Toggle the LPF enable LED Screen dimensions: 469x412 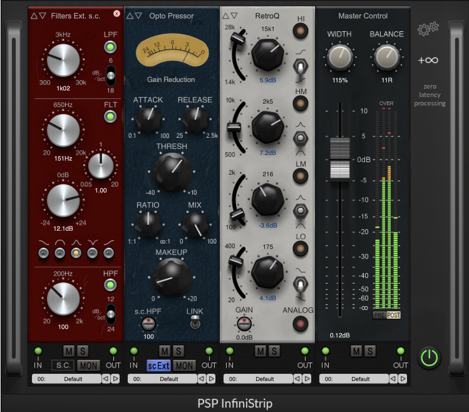click(110, 47)
